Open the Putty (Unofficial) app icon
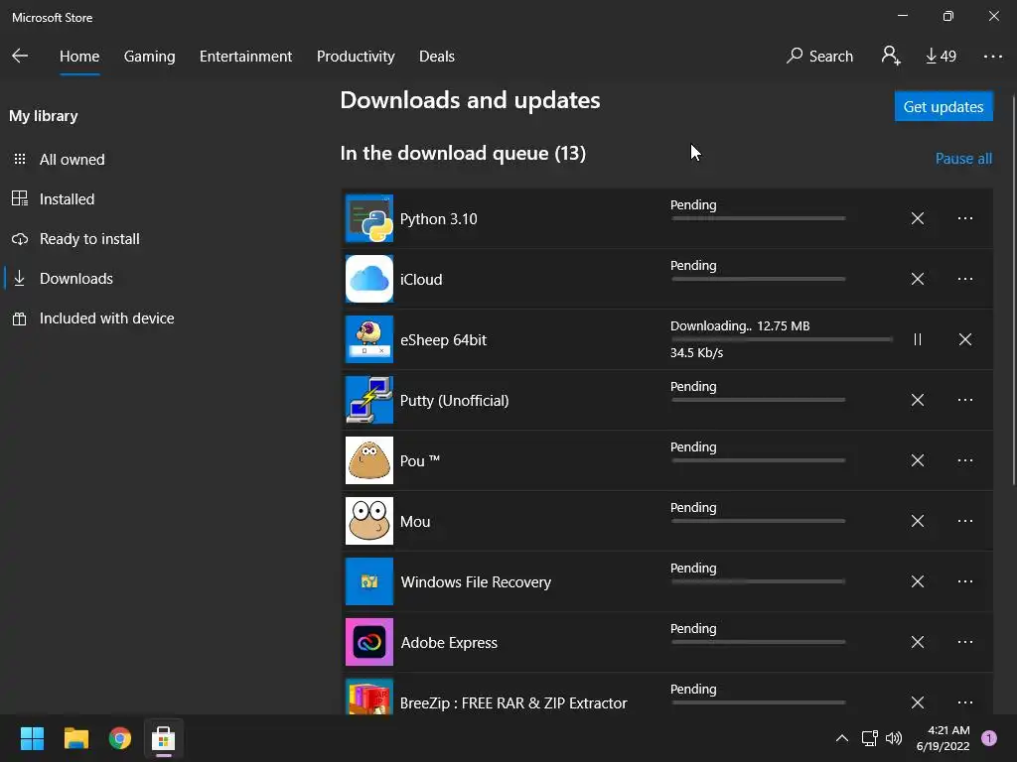Viewport: 1017px width, 762px height. tap(369, 400)
